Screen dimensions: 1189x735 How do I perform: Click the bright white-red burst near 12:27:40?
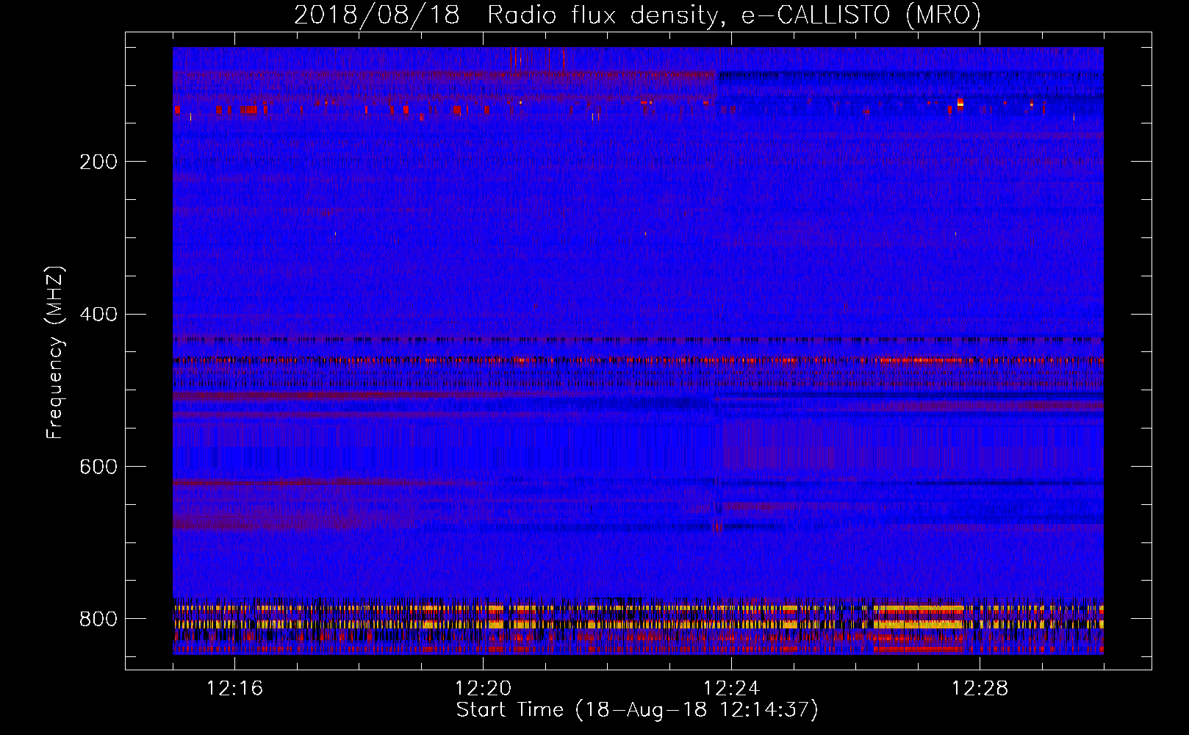pyautogui.click(x=960, y=104)
